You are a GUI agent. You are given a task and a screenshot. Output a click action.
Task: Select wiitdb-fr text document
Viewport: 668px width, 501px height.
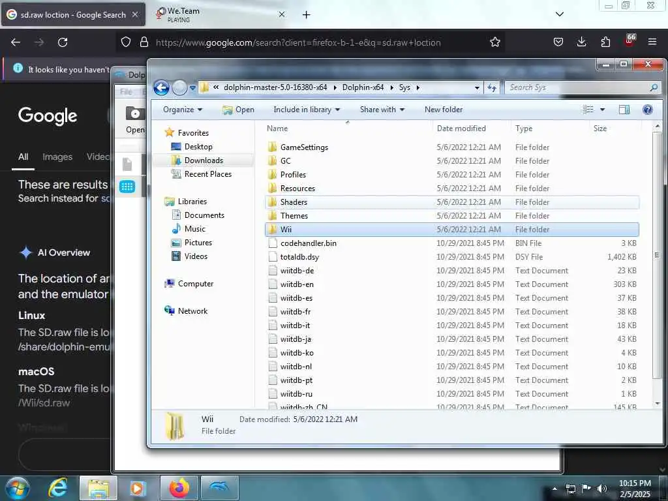coord(296,311)
